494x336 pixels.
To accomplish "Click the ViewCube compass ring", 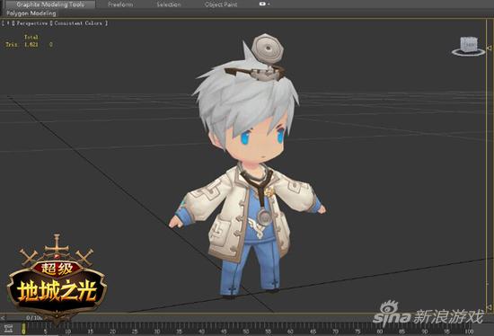I will click(469, 52).
